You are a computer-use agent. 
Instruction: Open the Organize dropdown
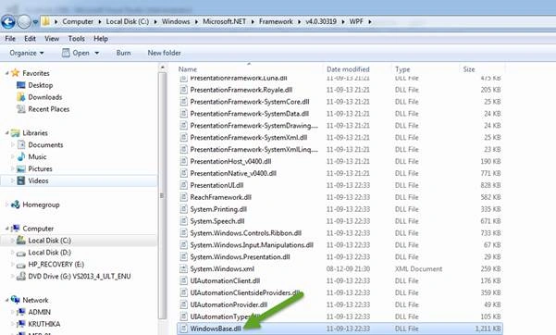coord(27,53)
